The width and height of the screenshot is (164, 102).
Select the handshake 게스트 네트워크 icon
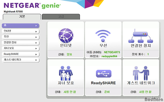click(141, 73)
